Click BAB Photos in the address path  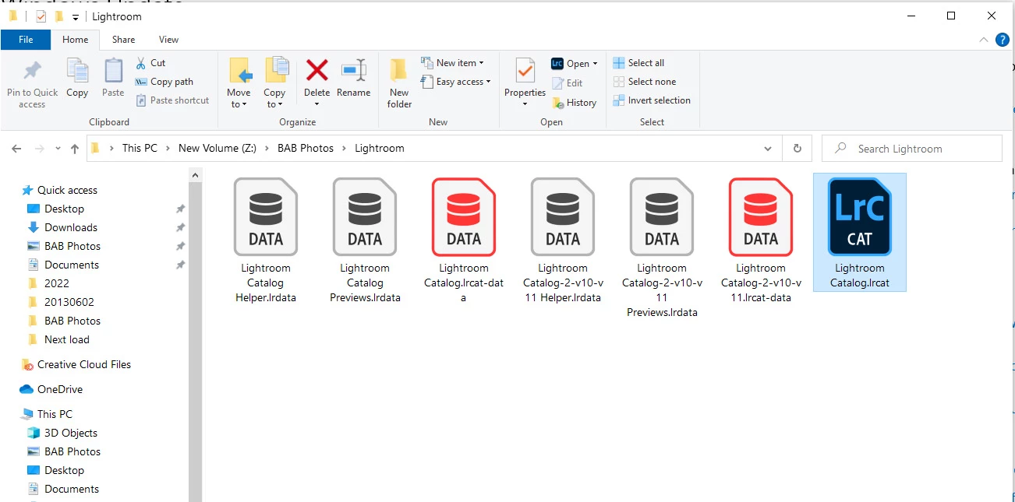pyautogui.click(x=306, y=148)
